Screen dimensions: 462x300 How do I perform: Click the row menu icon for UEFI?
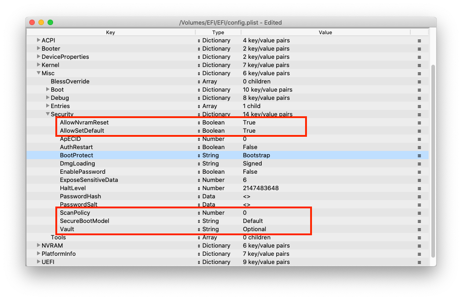click(x=419, y=262)
